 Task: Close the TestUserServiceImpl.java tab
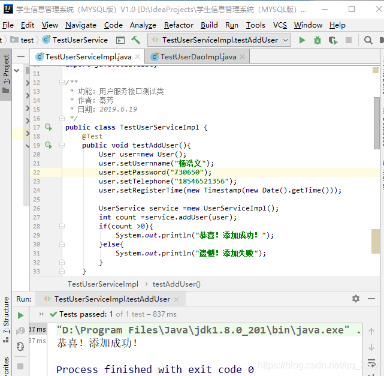click(138, 57)
